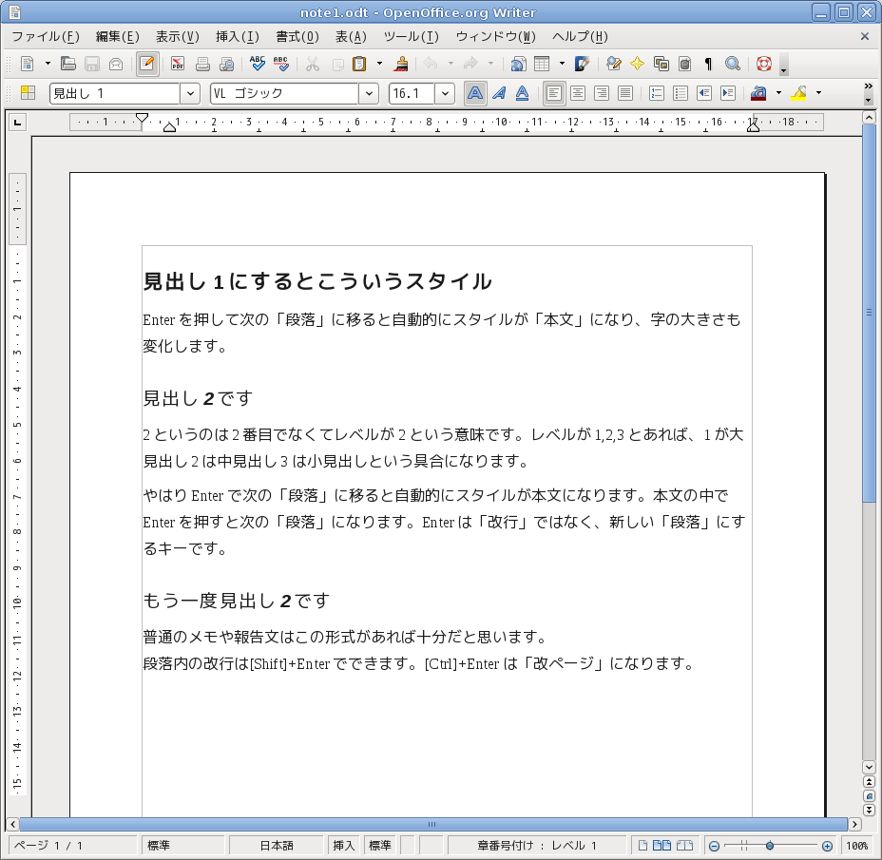Viewport: 882px width, 860px height.
Task: Open the Styles and Formatting window icon
Action: (x=29, y=93)
